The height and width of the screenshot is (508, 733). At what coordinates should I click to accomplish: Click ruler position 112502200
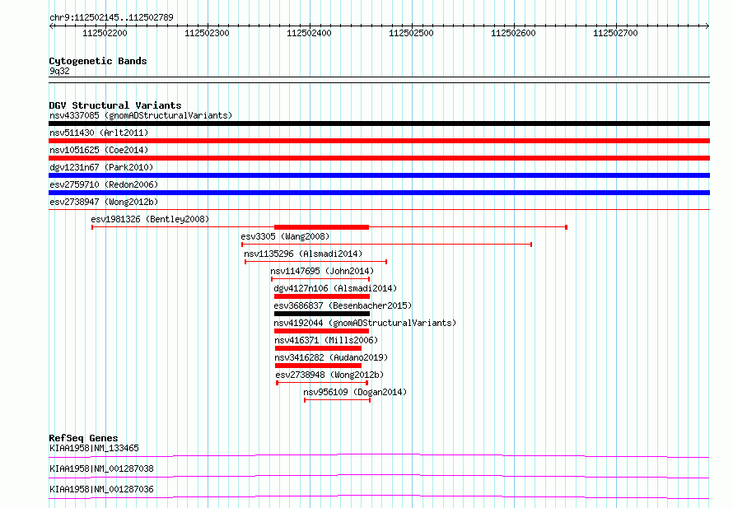click(x=105, y=33)
